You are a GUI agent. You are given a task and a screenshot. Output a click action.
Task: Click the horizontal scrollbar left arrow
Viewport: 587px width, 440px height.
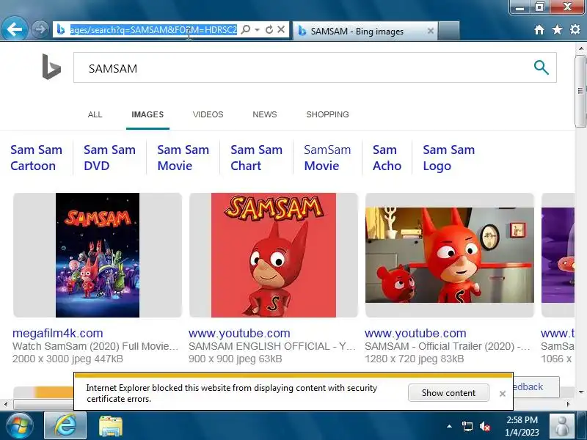(x=5, y=404)
